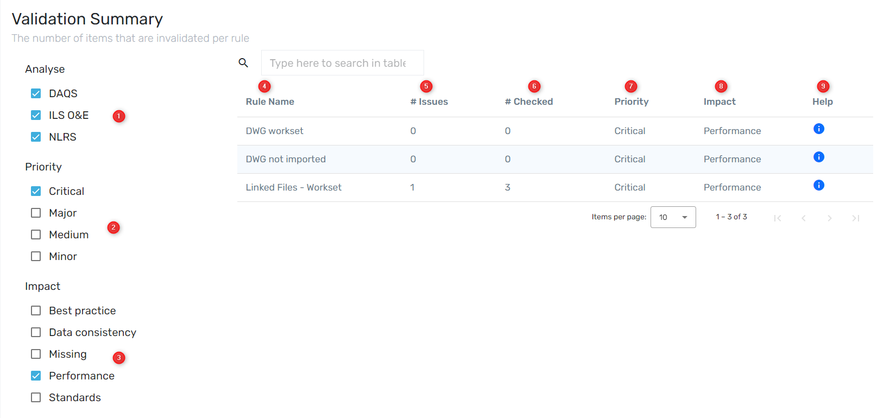Click the previous page arrow icon
Image resolution: width=890 pixels, height=418 pixels.
point(804,218)
